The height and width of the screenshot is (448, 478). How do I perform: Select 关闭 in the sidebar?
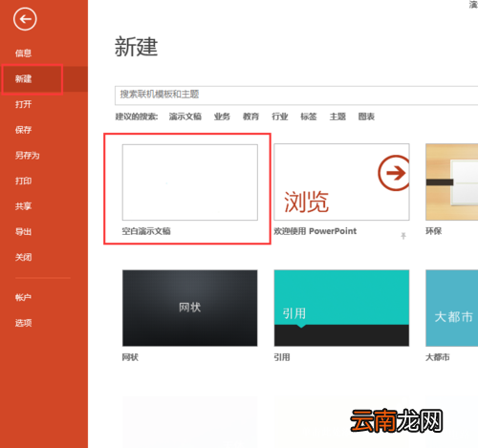point(23,257)
